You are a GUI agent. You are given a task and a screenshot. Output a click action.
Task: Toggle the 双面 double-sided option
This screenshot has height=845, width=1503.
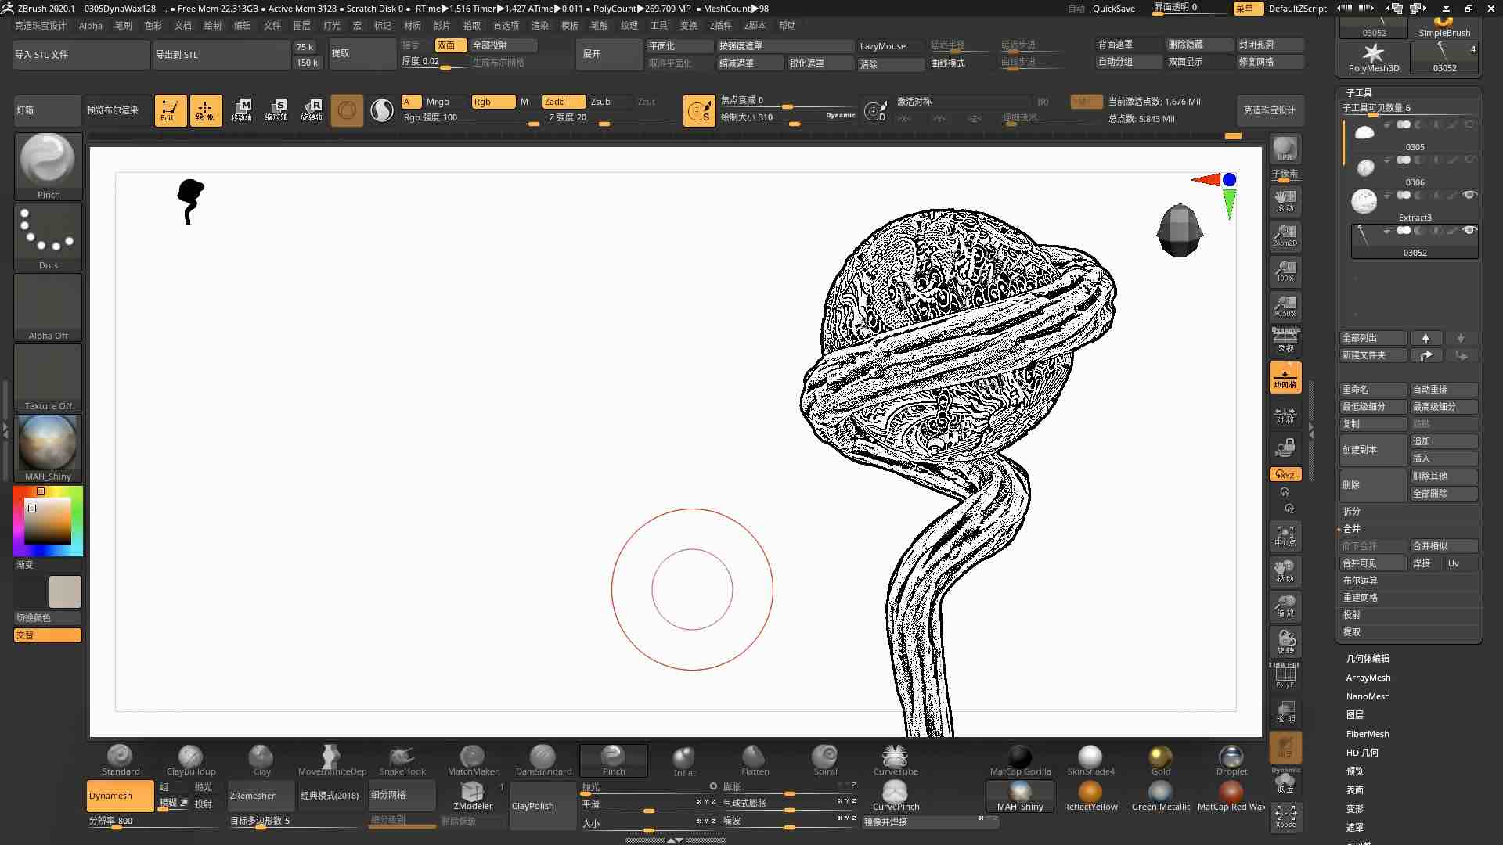[x=451, y=45]
